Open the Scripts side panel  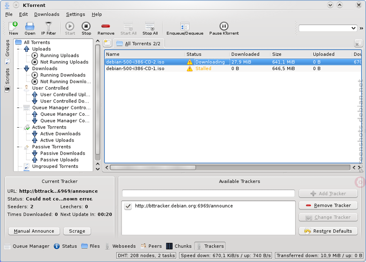pyautogui.click(x=7, y=80)
